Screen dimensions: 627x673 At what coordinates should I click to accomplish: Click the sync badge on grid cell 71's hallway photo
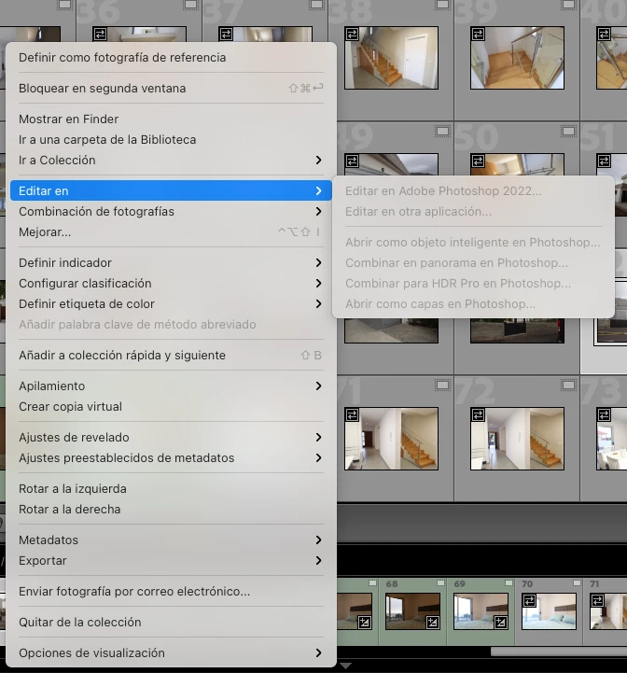tap(352, 415)
